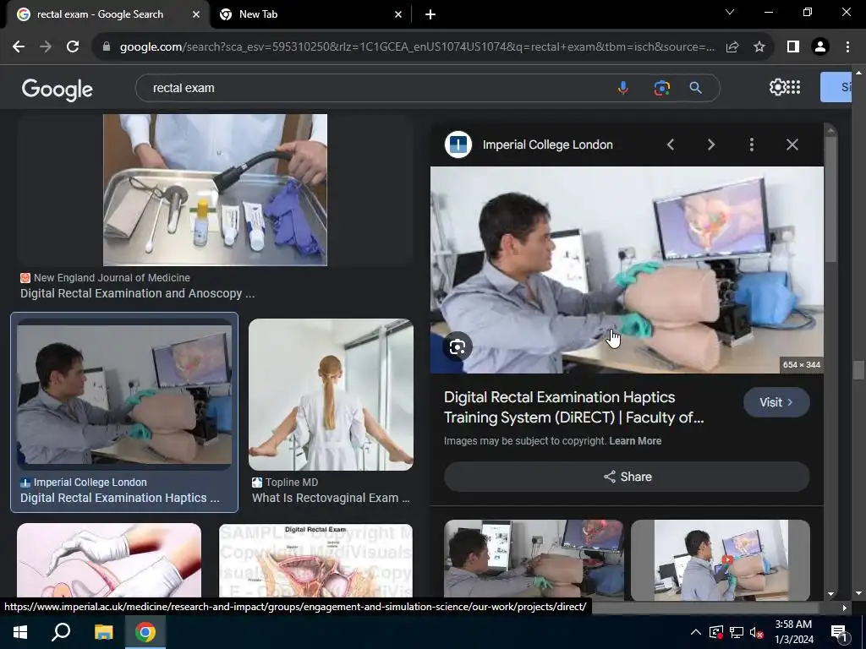Open the Topline MD image result

[331, 395]
